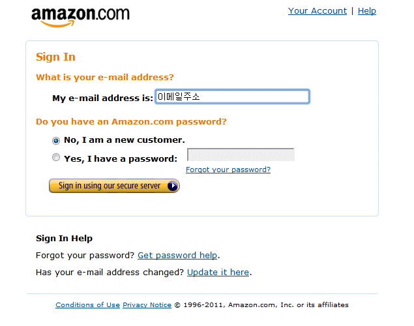
Task: Select "No, I am a new customer" radio
Action: (x=56, y=141)
